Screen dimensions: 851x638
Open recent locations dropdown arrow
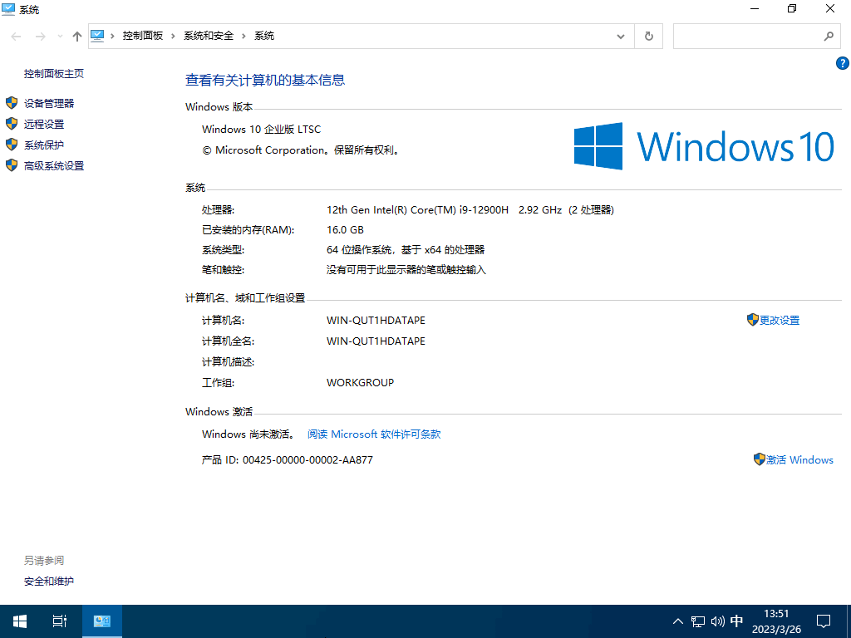pos(60,37)
